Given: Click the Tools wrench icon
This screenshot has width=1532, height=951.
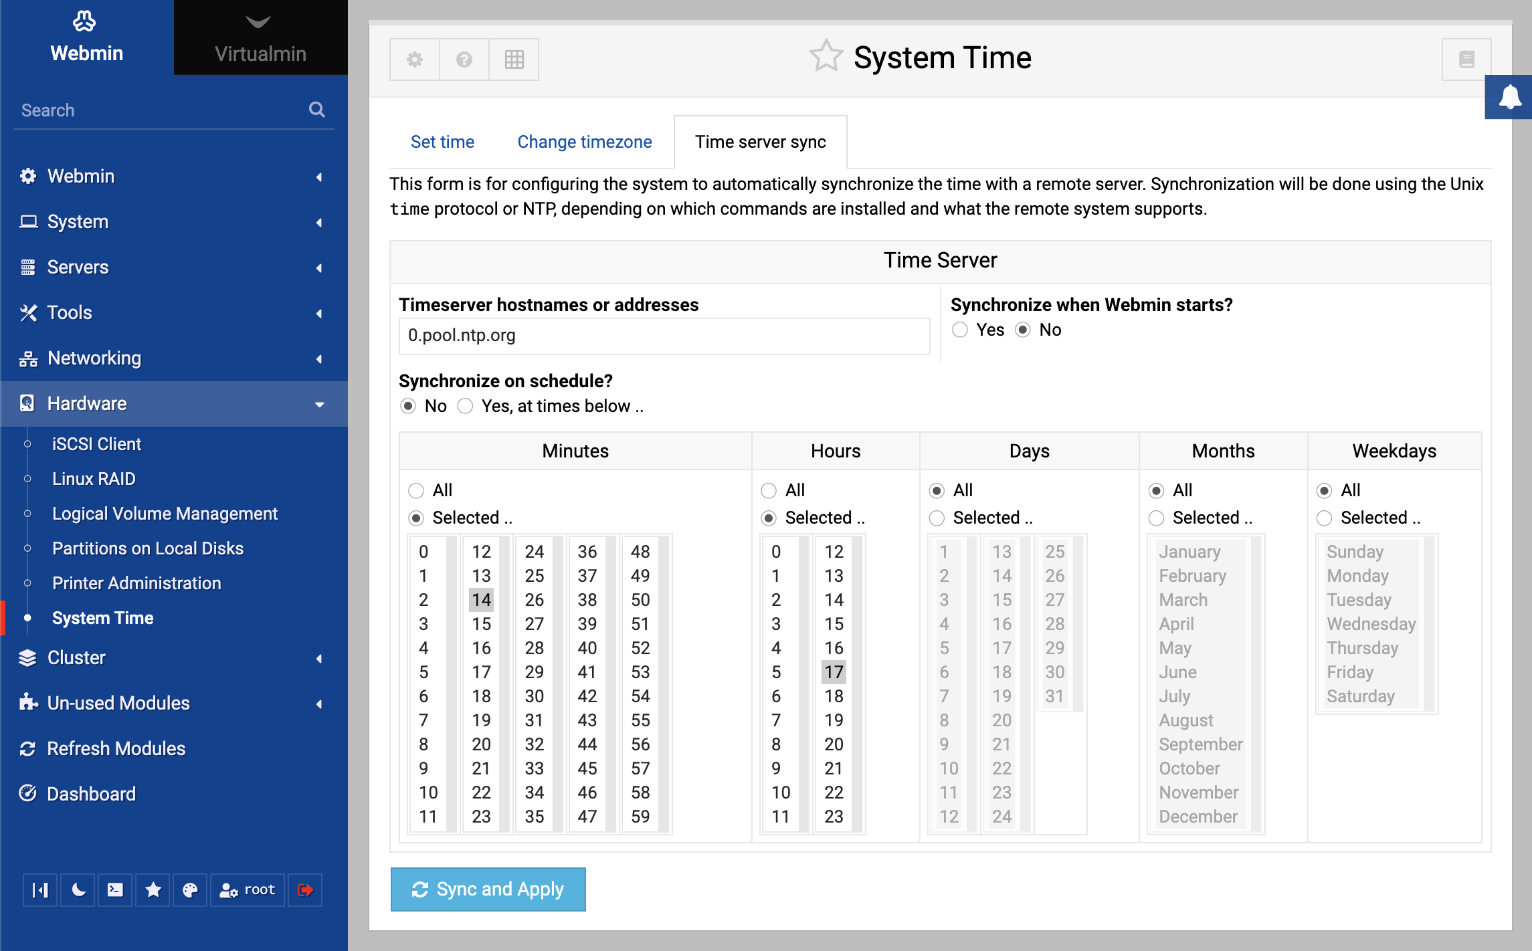Looking at the screenshot, I should tap(27, 313).
